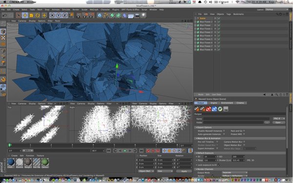This screenshot has height=183, width=293.
Task: Enable the Protect MXS checkbox
Action: 244,134
